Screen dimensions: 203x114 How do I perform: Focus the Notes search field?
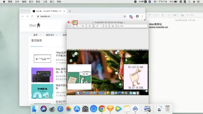(x=194, y=15)
